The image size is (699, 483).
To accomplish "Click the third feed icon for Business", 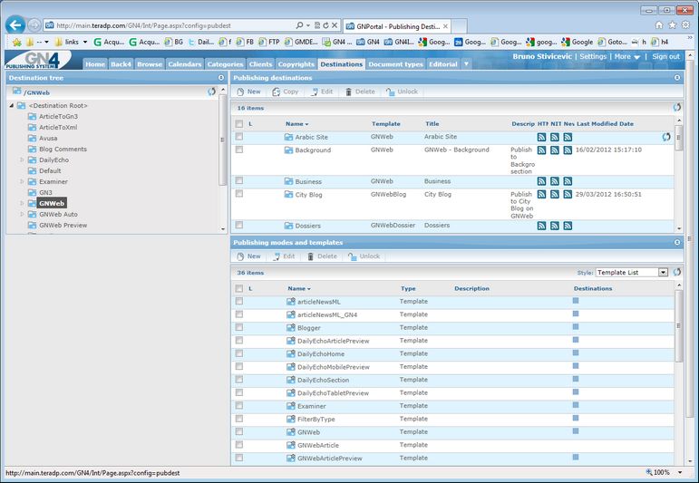I will (x=568, y=181).
